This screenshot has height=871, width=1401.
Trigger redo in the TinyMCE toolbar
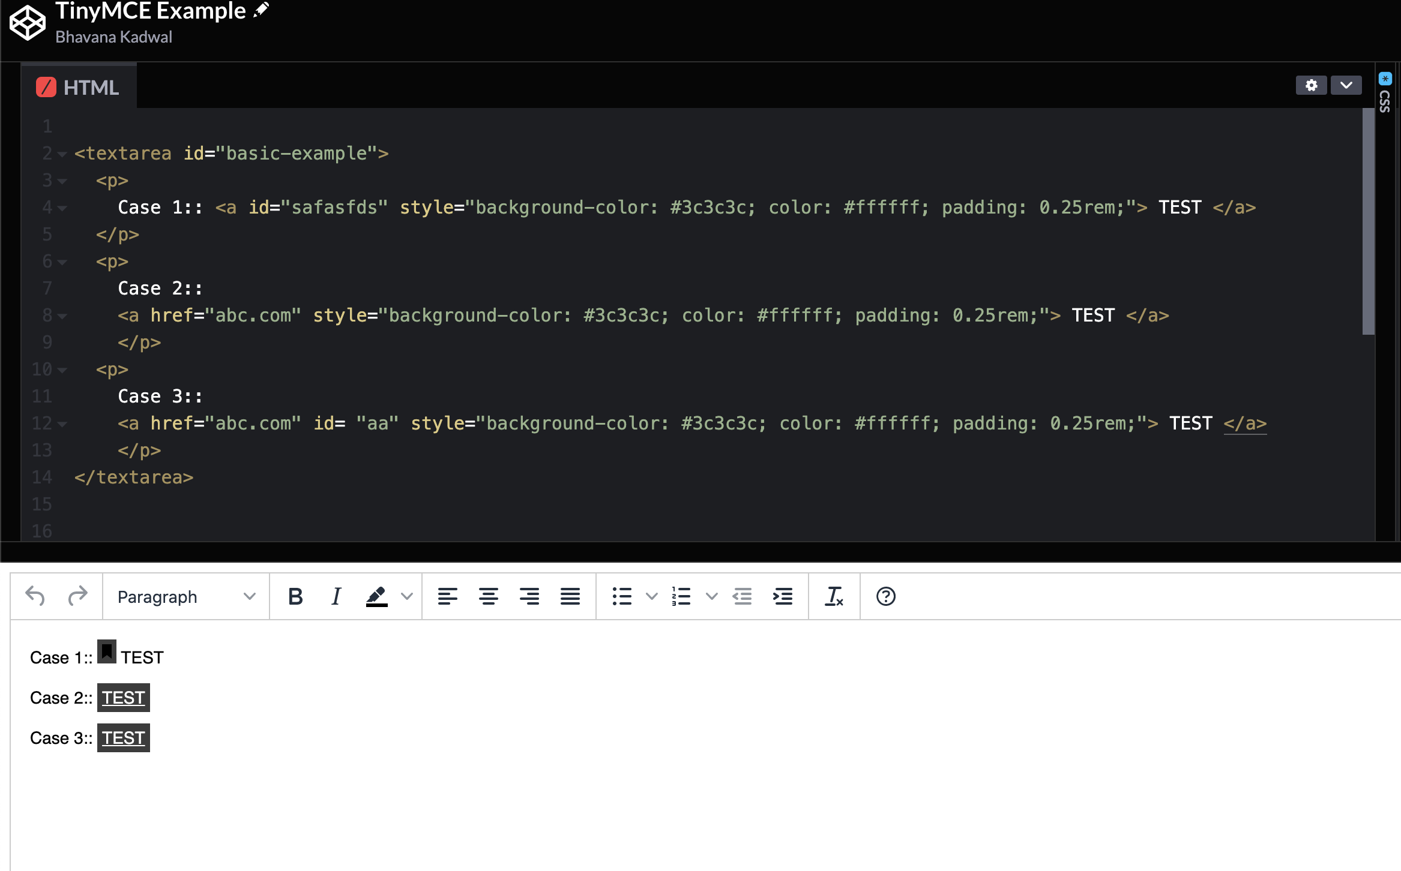click(77, 596)
